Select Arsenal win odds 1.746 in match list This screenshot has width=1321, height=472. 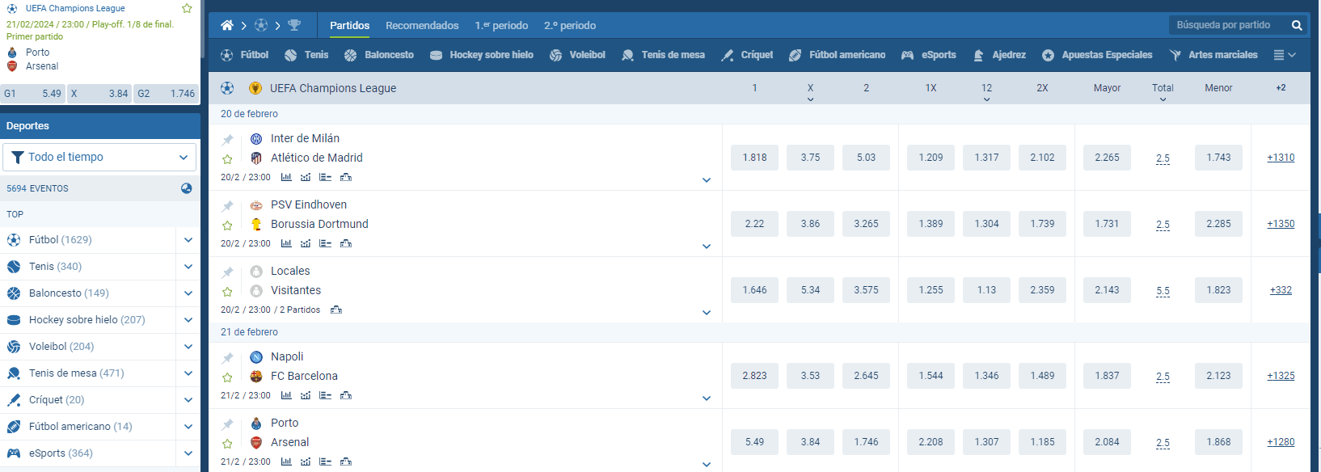tap(866, 442)
